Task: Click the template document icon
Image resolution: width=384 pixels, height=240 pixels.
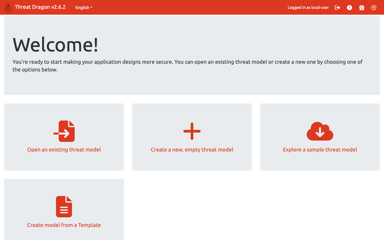Action: click(64, 207)
